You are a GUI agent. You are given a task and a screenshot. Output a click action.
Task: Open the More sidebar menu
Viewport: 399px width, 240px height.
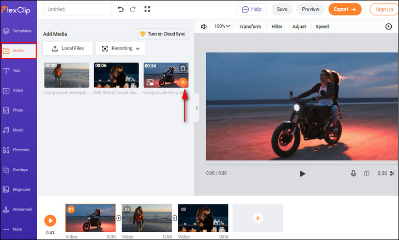(12, 229)
